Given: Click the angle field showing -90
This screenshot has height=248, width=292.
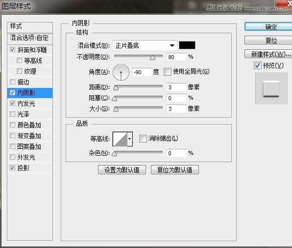Looking at the screenshot, I should coord(142,72).
